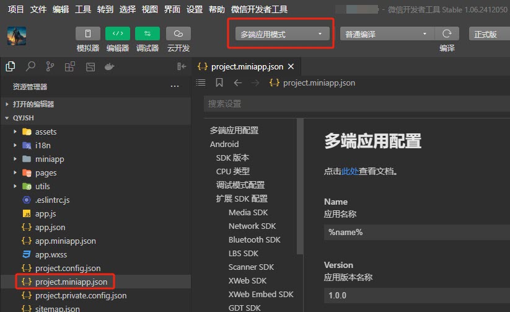Click the settings outline vertical scrollbar

(x=300, y=186)
